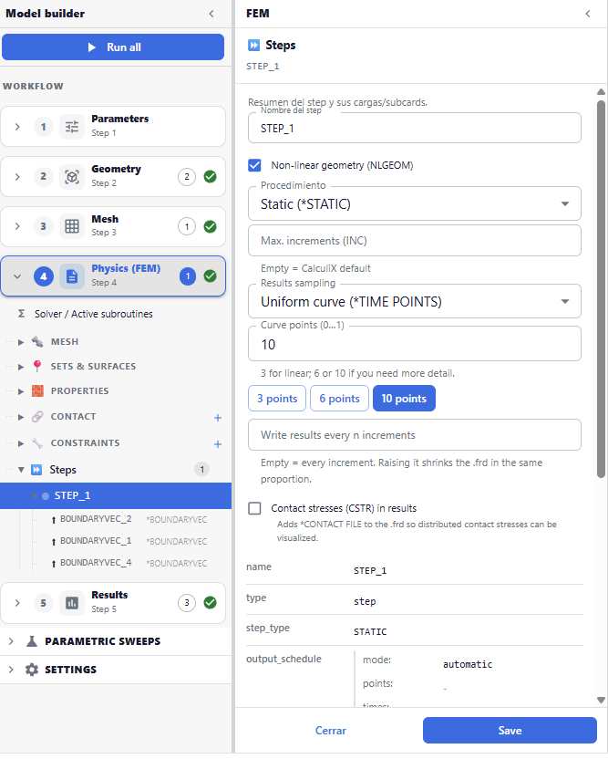Click the fast-forward icon next to Steps in the tree

pyautogui.click(x=36, y=470)
